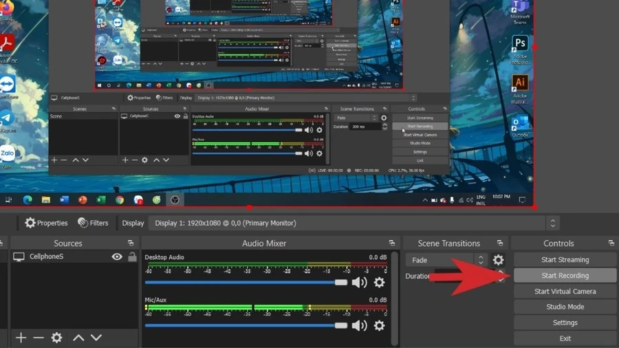Open File Explorer in previewed taskbar
Image resolution: width=619 pixels, height=348 pixels.
[x=46, y=200]
